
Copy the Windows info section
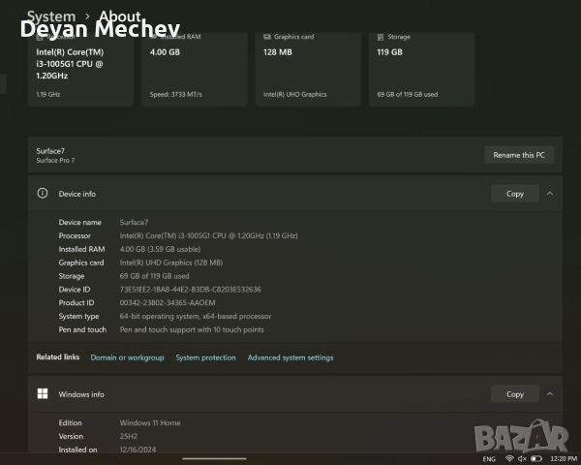point(515,394)
